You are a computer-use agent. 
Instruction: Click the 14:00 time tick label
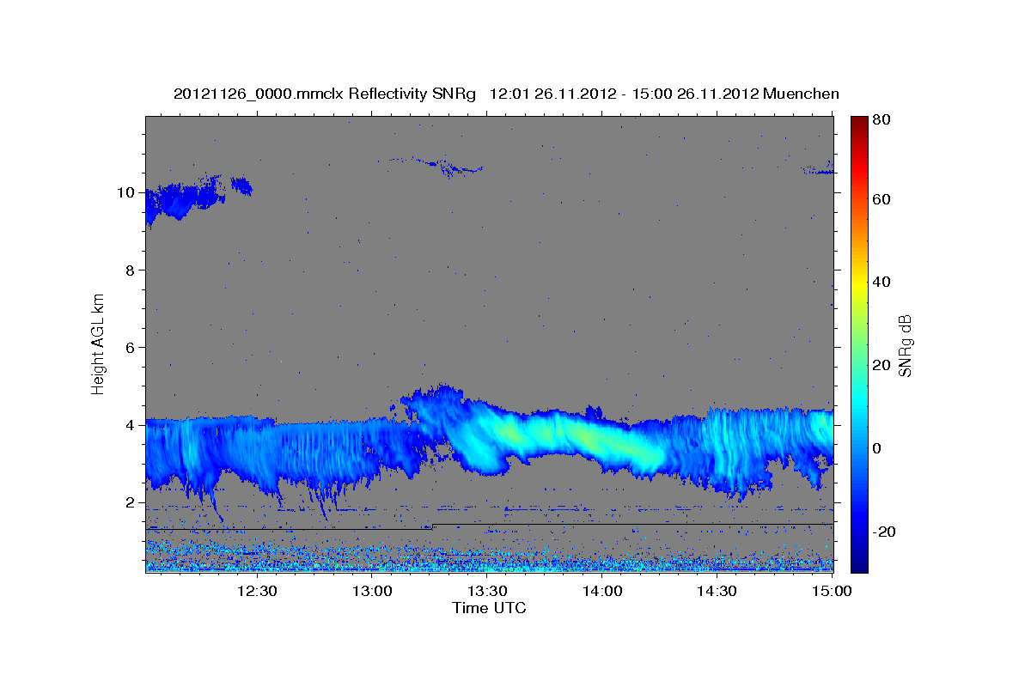pyautogui.click(x=602, y=592)
